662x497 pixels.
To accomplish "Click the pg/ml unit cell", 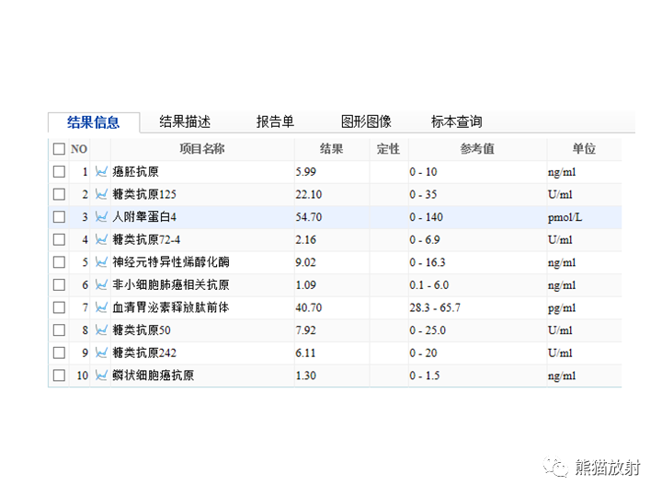I will 562,308.
